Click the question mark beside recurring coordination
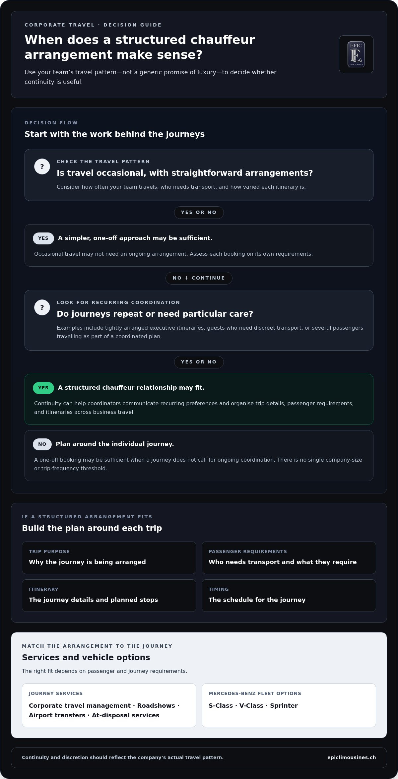The image size is (398, 779). coord(42,307)
